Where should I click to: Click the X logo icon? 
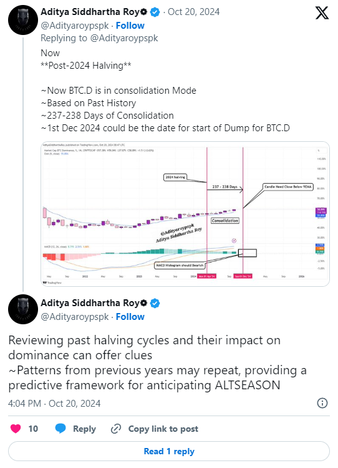322,13
